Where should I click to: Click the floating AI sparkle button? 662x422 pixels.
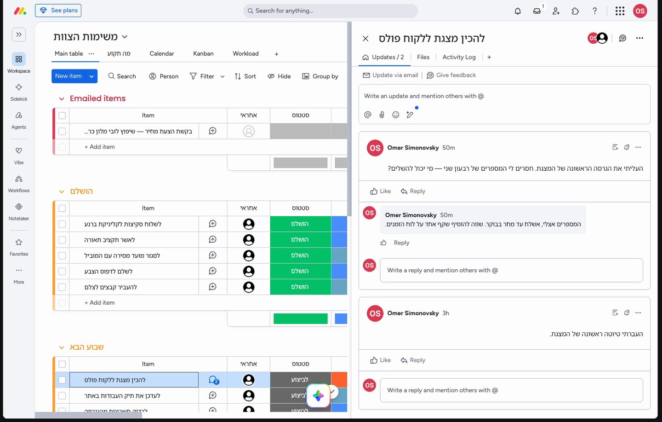318,395
